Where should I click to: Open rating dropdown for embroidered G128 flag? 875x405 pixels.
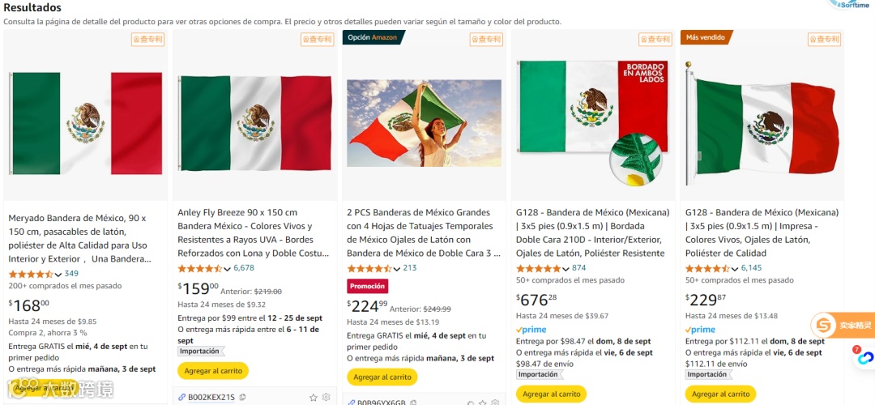(566, 268)
